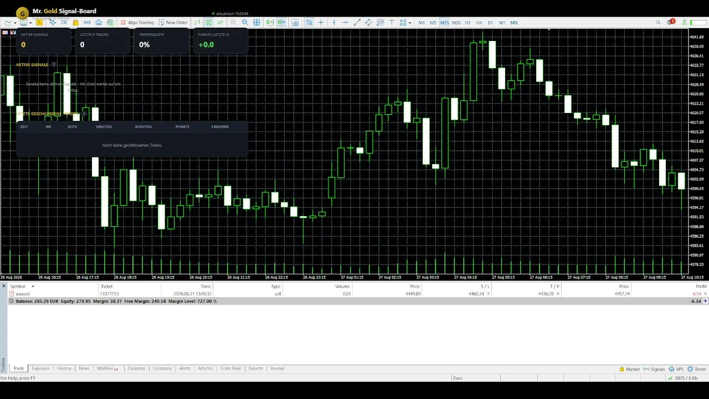This screenshot has width=709, height=399.
Task: Open a New Order
Action: pos(173,22)
